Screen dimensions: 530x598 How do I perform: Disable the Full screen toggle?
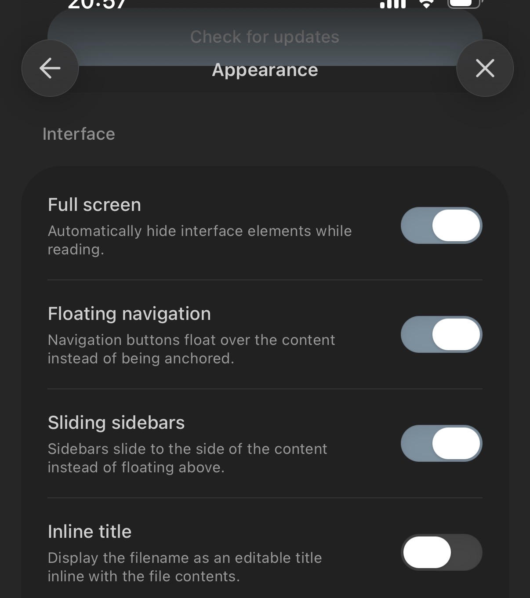(441, 225)
